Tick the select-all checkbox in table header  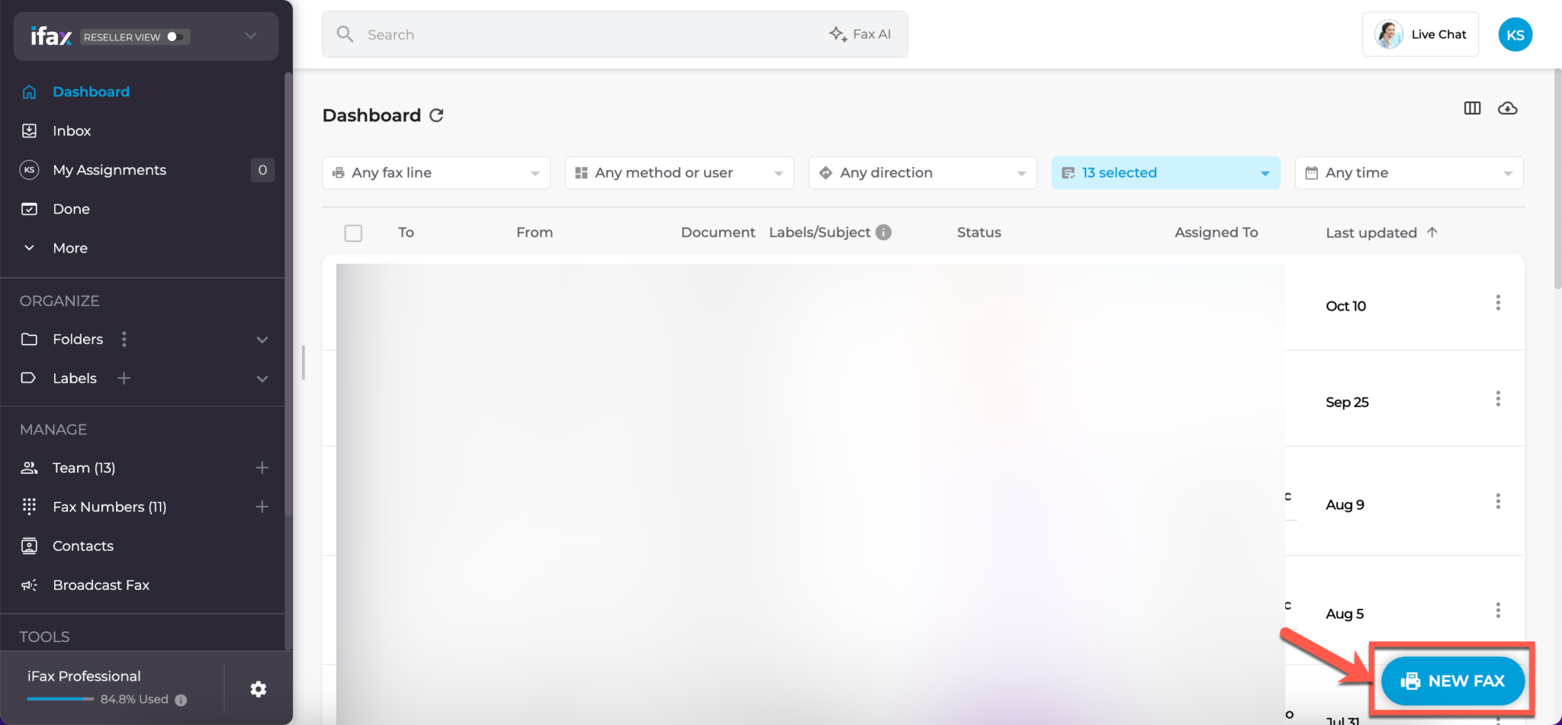353,233
